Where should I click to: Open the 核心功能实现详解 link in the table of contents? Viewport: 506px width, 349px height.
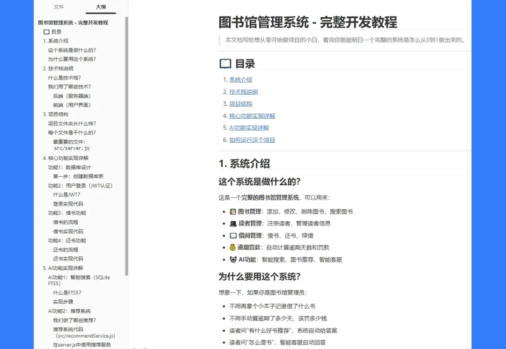tap(253, 116)
